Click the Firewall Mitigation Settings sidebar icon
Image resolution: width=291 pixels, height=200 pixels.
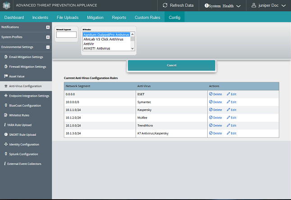[6, 67]
